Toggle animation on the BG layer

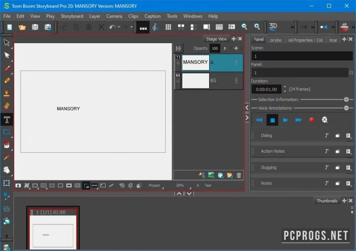point(236,81)
